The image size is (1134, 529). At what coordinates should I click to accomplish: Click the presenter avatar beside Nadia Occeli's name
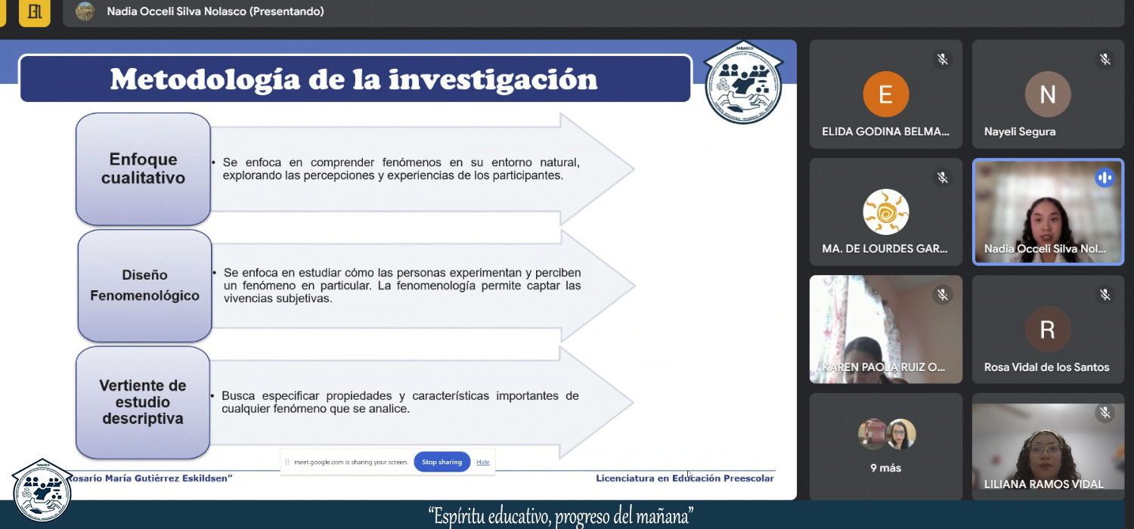click(x=85, y=11)
